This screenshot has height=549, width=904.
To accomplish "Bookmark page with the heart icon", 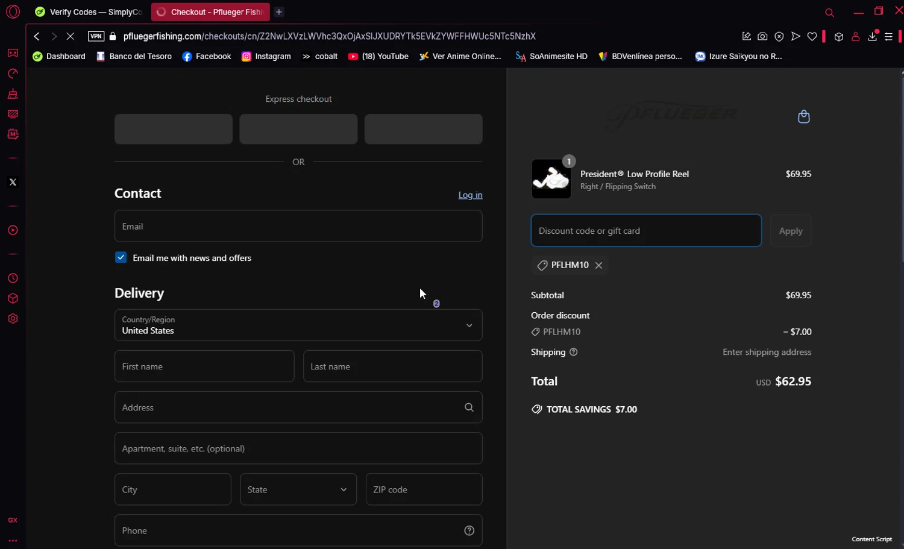I will [x=812, y=36].
